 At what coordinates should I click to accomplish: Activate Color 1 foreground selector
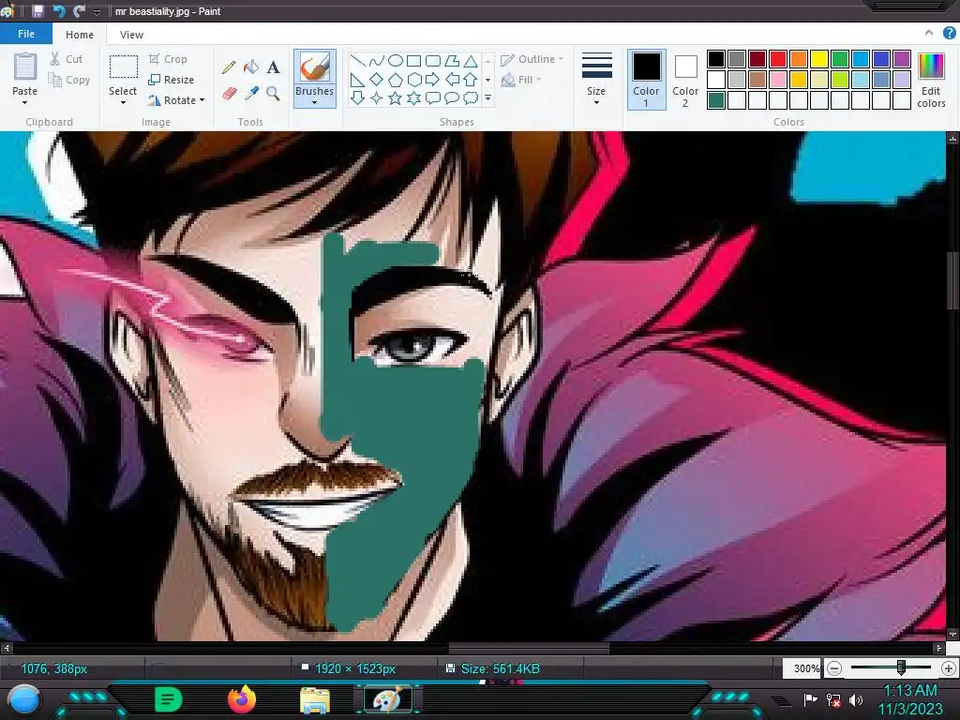point(647,81)
